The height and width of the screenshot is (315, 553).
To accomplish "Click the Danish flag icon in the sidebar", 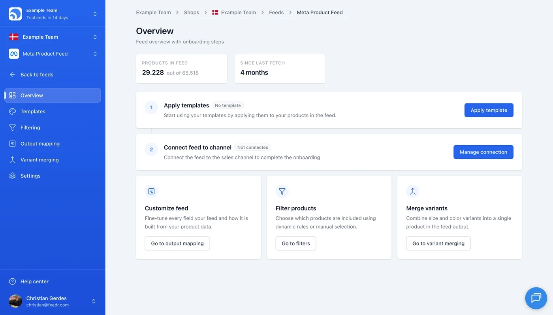I will 14,37.
